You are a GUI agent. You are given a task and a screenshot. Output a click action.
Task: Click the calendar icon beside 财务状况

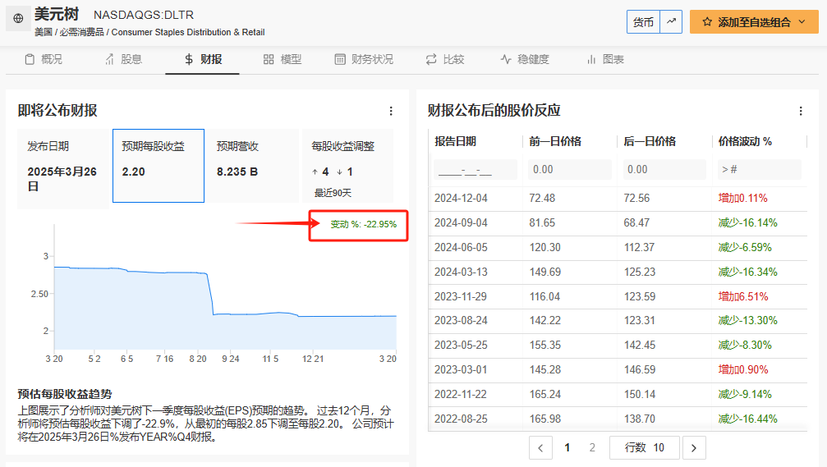[340, 60]
